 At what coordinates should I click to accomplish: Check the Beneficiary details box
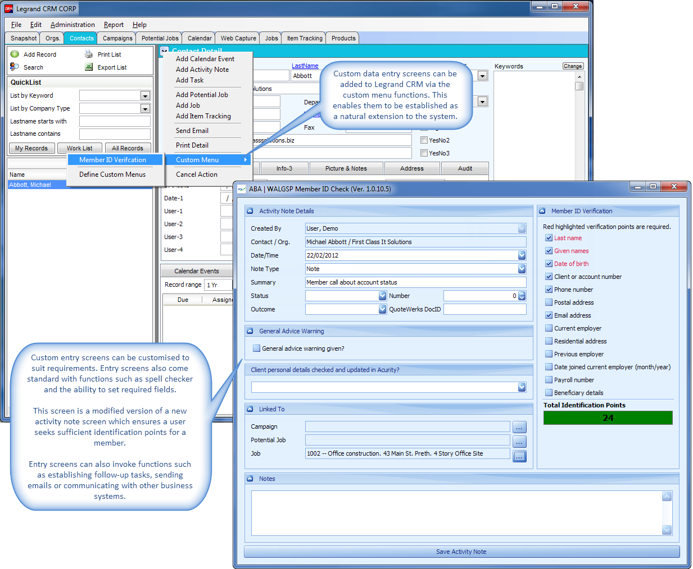click(549, 393)
